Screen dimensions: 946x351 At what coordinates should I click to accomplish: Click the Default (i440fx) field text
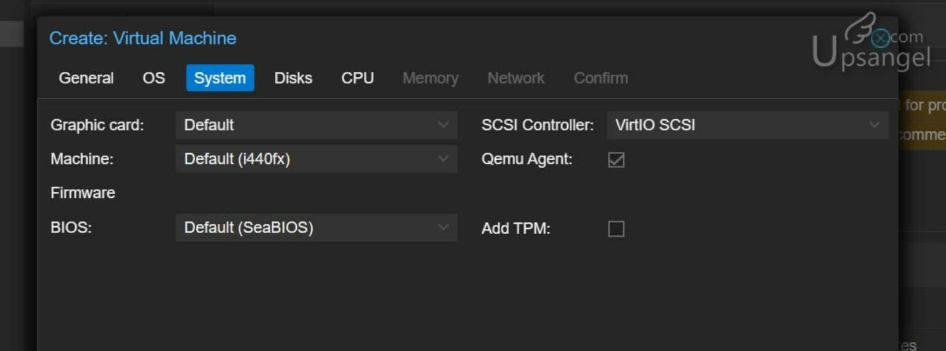(x=237, y=159)
